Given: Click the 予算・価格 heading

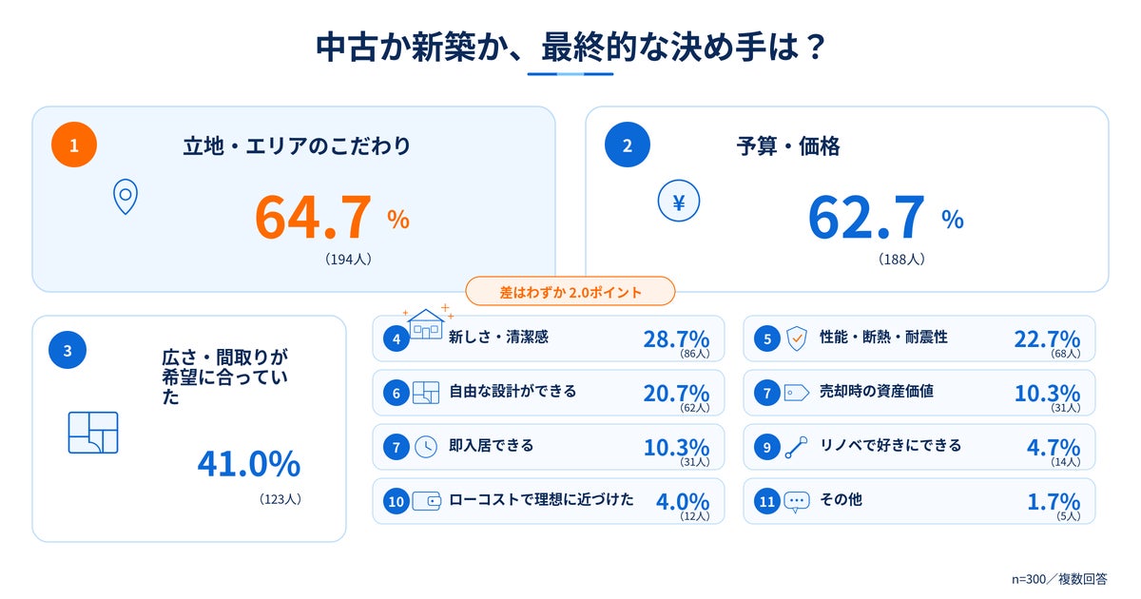Looking at the screenshot, I should click(788, 146).
